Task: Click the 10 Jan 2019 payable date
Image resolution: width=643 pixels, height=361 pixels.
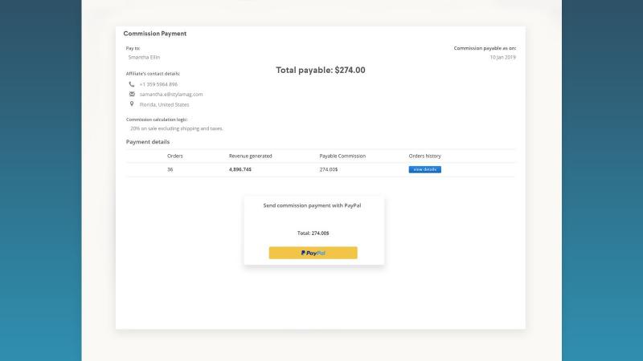Action: (503, 57)
